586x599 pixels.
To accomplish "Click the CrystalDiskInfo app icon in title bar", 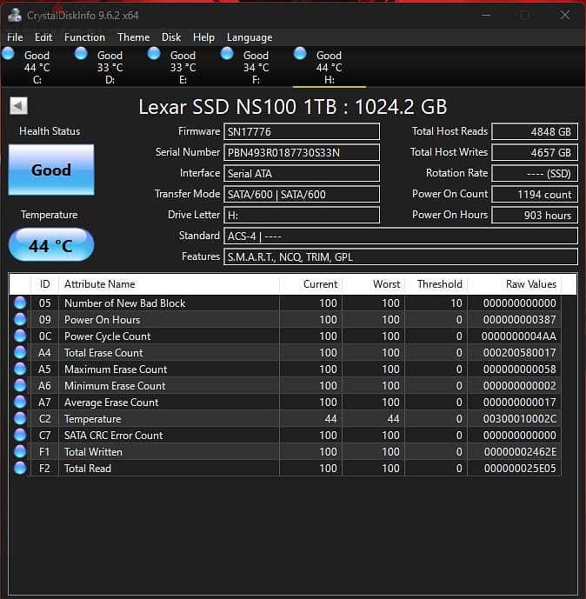I will point(15,16).
